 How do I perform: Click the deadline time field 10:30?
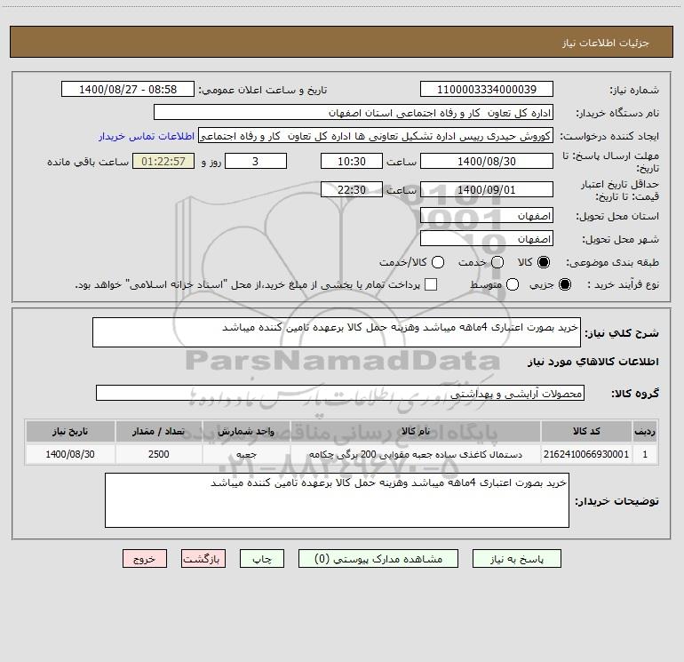pos(352,161)
